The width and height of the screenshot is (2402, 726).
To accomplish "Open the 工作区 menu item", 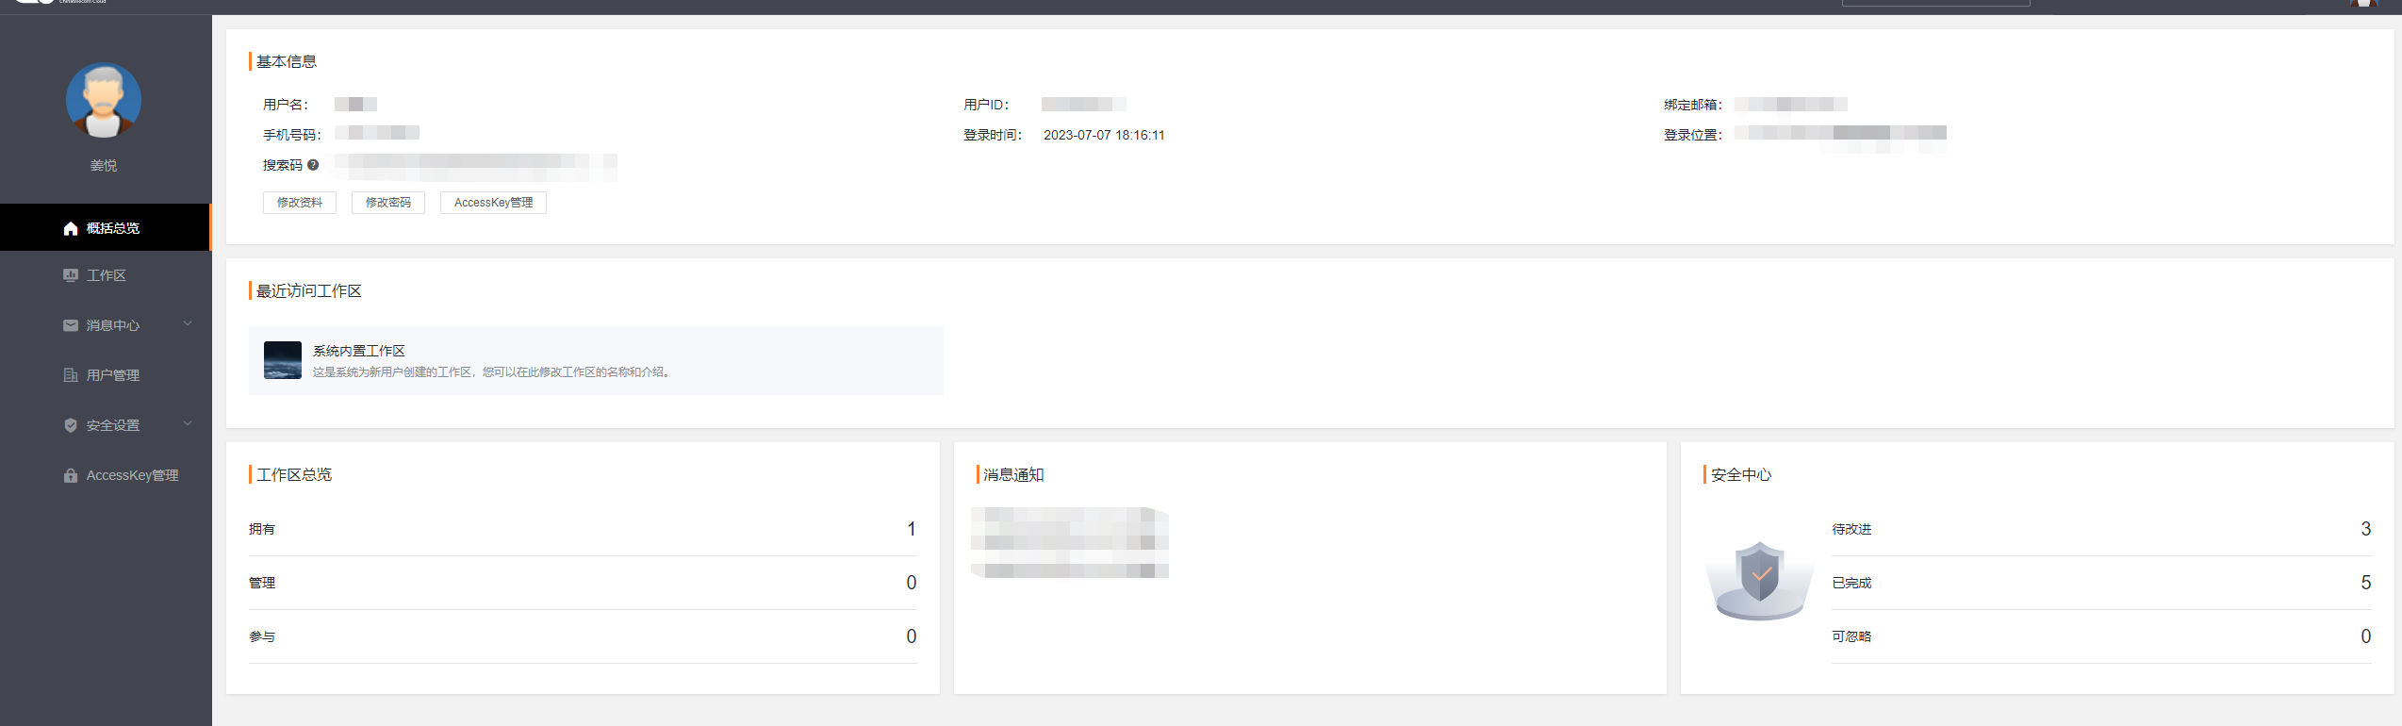I will [x=106, y=275].
